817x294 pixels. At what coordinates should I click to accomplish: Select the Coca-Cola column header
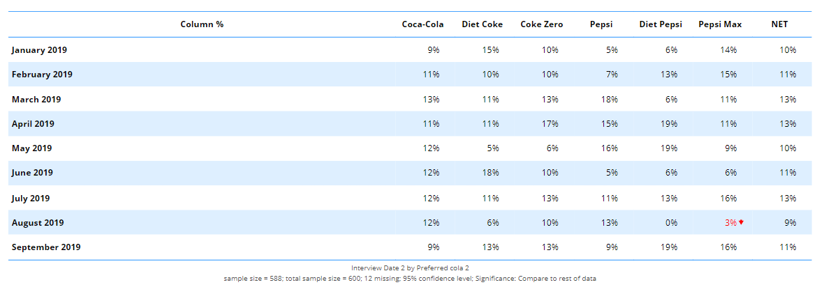(x=422, y=24)
